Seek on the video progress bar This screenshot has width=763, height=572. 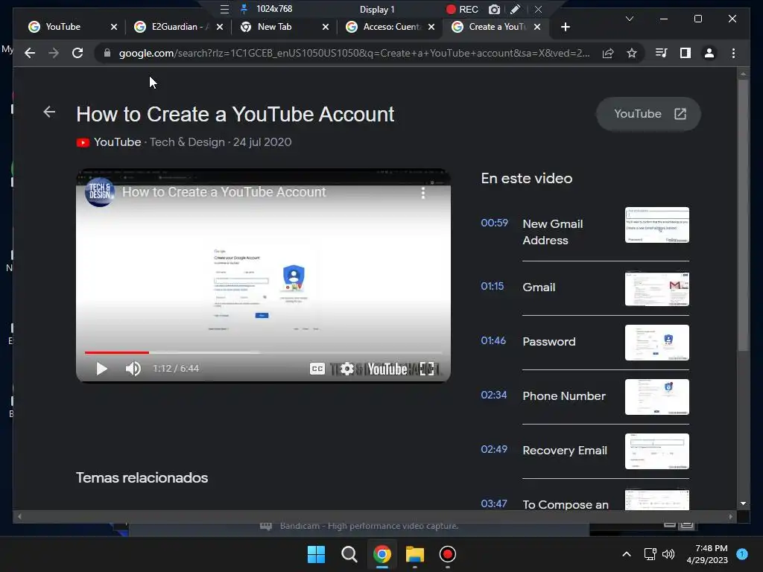(x=263, y=352)
